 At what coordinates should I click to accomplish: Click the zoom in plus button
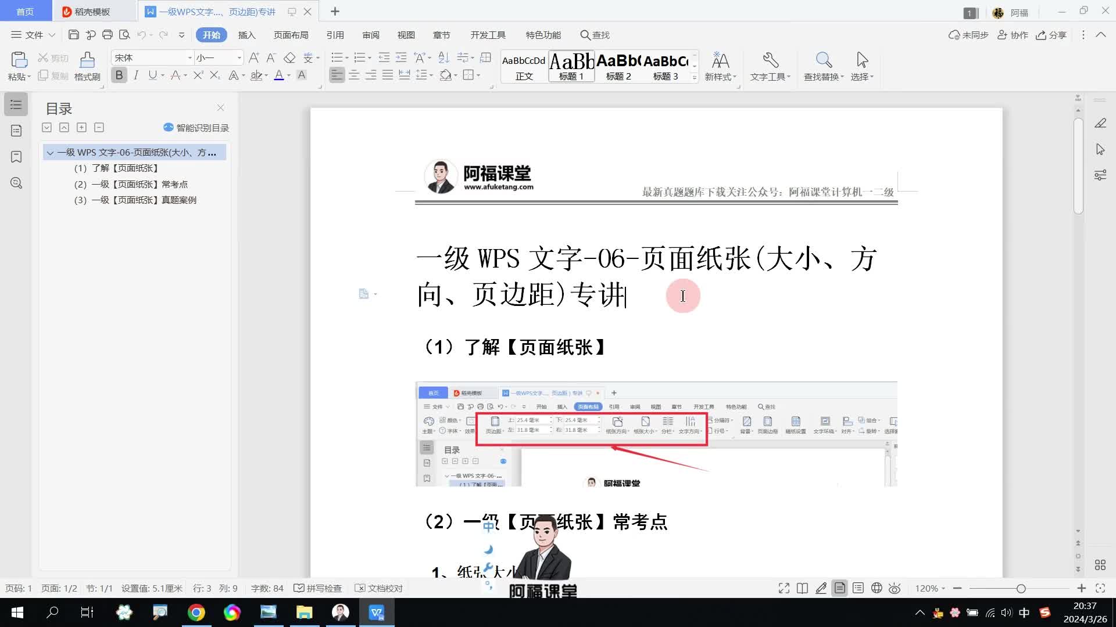click(x=1081, y=588)
